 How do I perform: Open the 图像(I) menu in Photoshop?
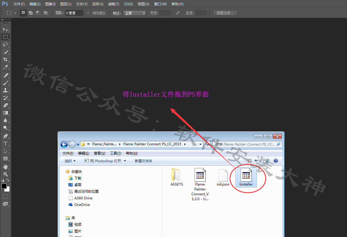50,4
